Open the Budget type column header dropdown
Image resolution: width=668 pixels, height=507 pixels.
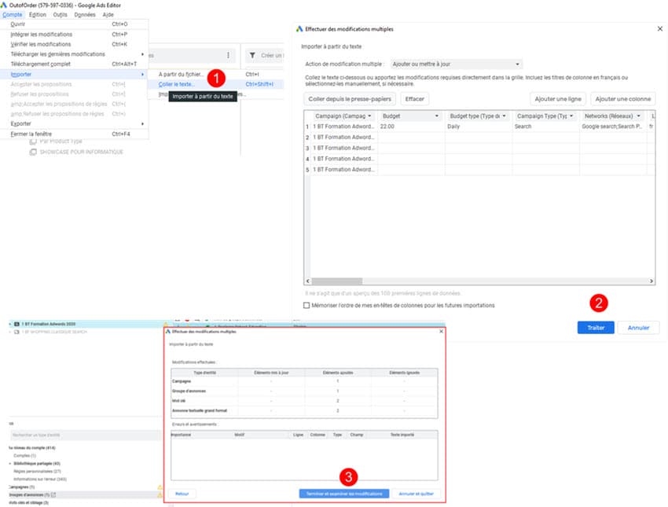(x=504, y=116)
